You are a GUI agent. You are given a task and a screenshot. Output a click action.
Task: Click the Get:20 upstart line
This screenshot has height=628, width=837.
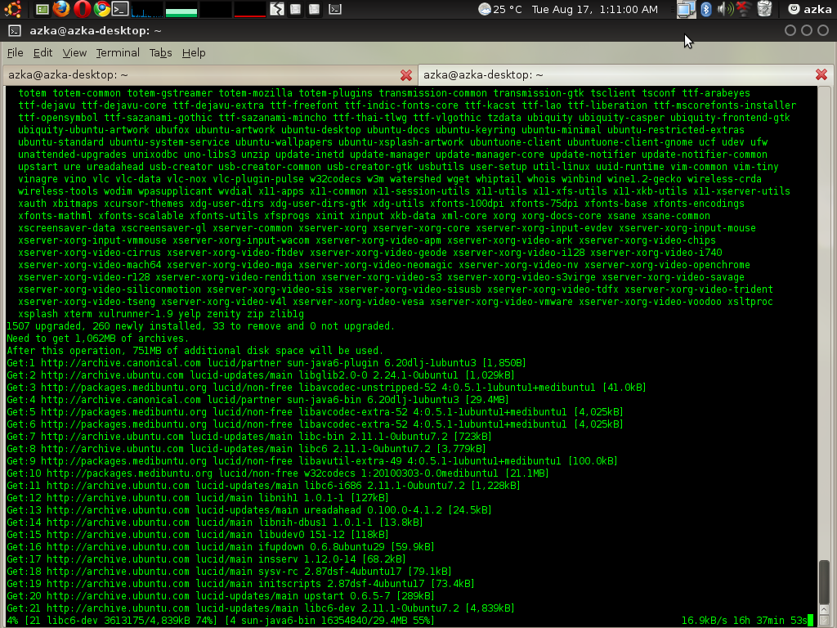click(x=221, y=596)
